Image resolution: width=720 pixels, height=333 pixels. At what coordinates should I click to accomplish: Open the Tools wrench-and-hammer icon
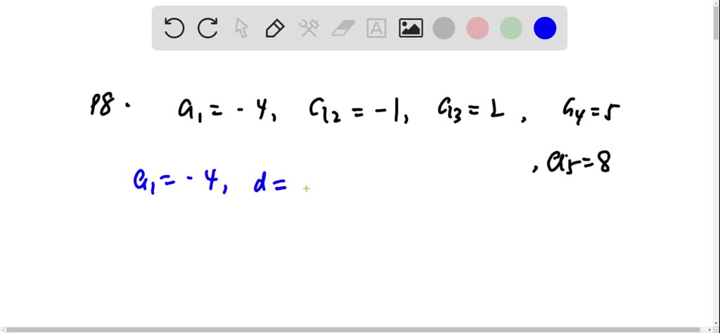tap(309, 28)
